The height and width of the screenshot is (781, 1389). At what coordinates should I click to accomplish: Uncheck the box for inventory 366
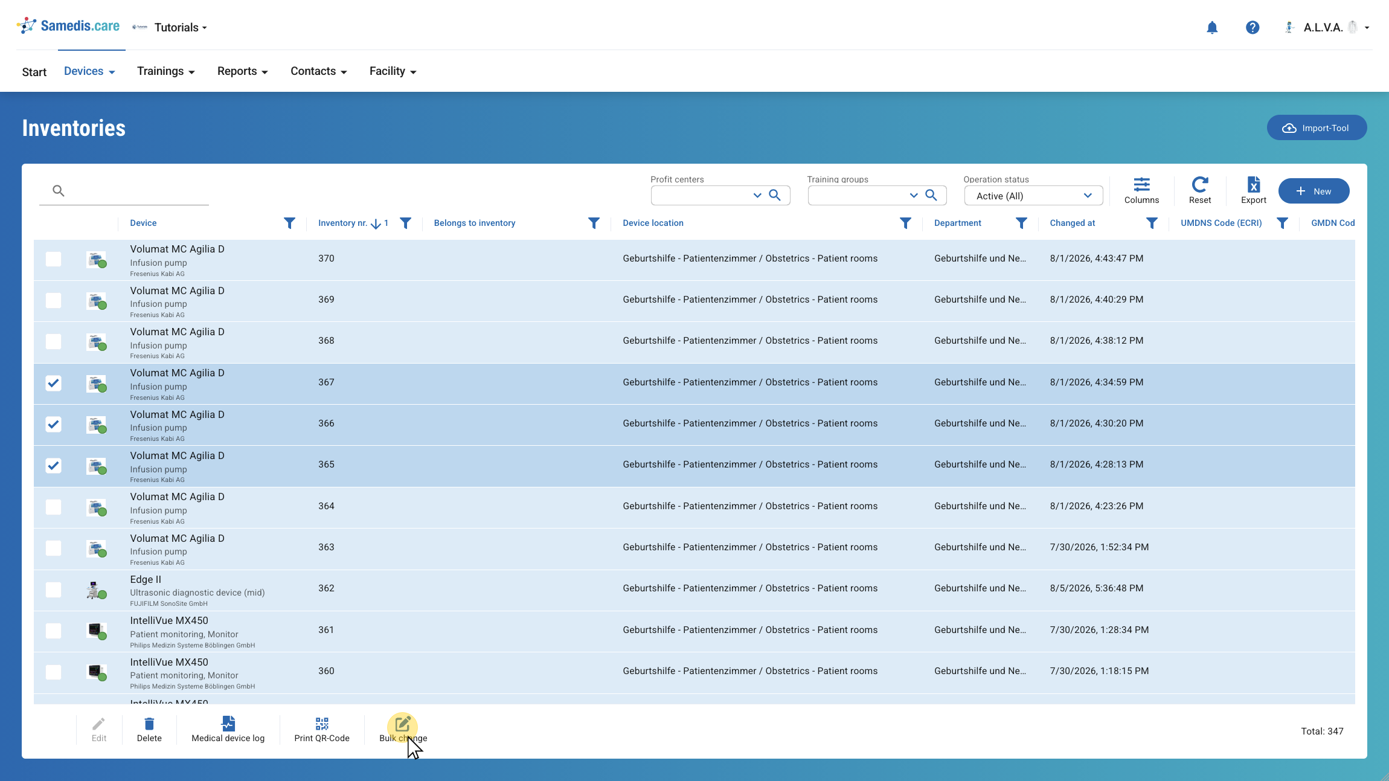point(54,424)
